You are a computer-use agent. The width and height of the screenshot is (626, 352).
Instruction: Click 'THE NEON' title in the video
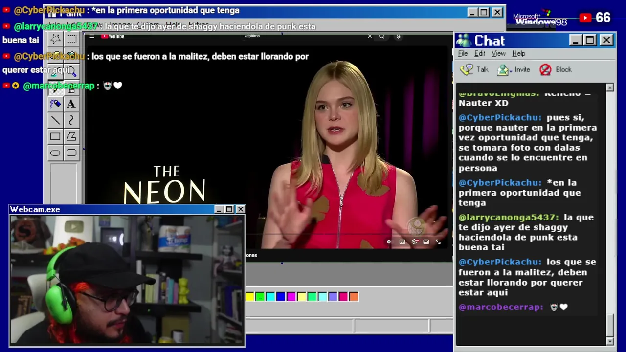coord(165,185)
